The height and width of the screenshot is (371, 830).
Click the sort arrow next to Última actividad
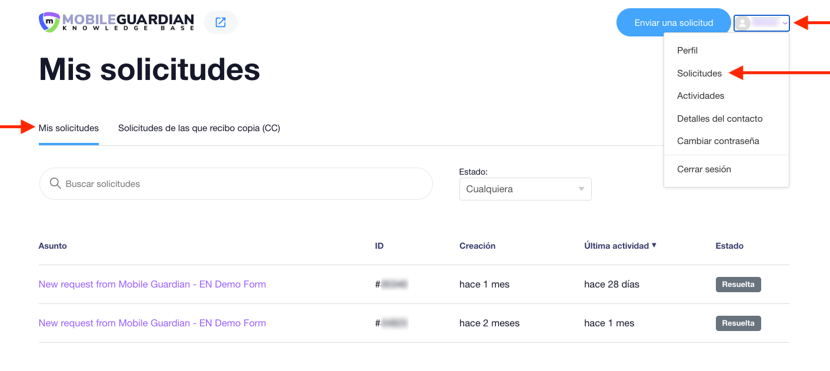tap(654, 245)
